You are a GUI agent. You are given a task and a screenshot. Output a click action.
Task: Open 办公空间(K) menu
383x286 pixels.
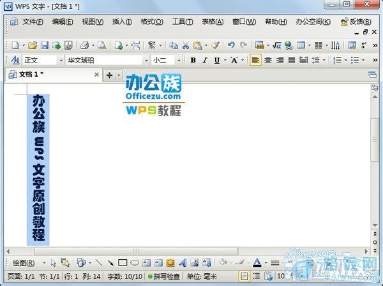313,22
